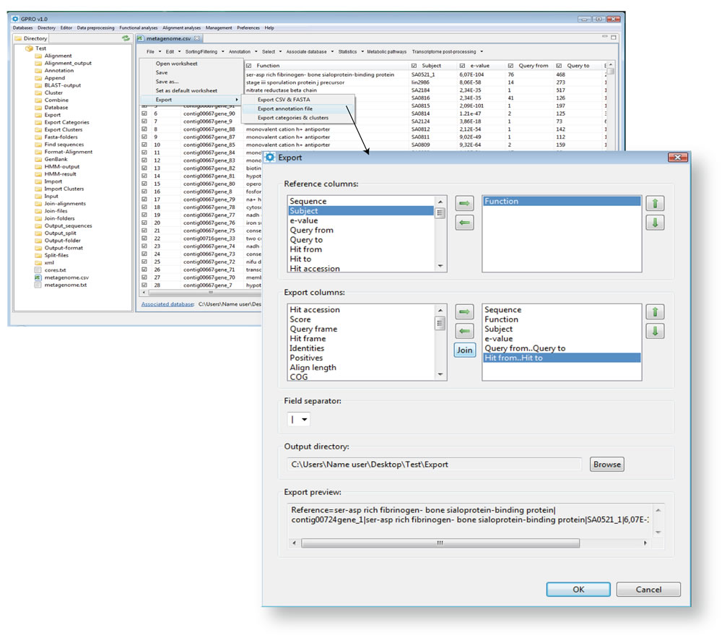Open the Field separator dropdown

(x=299, y=419)
